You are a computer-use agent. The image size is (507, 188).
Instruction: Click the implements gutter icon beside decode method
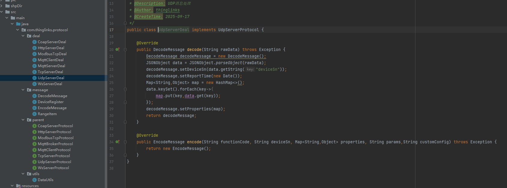coord(117,49)
